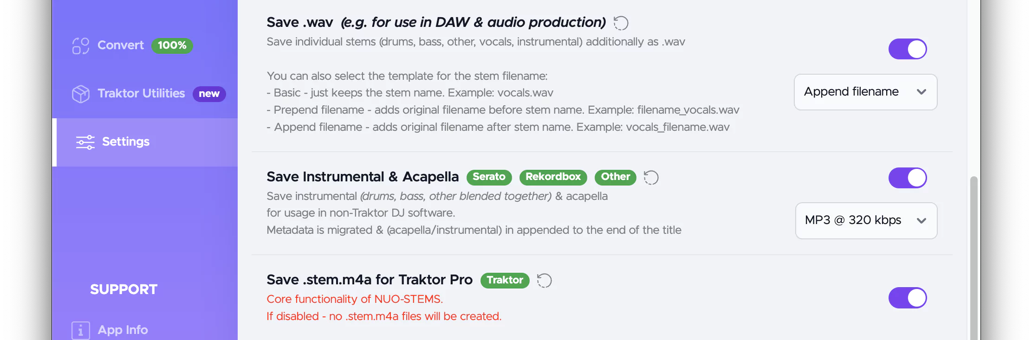Screen dimensions: 1032x340
Task: Reset the Save Instrumental & Acapella setting
Action: pos(651,177)
